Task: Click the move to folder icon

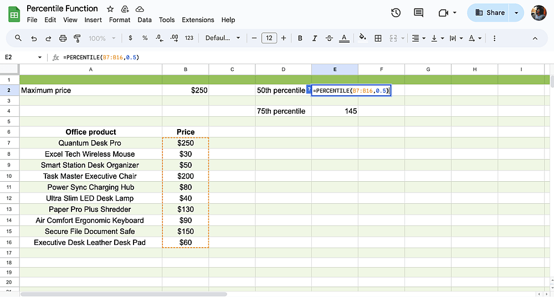Action: (x=125, y=9)
